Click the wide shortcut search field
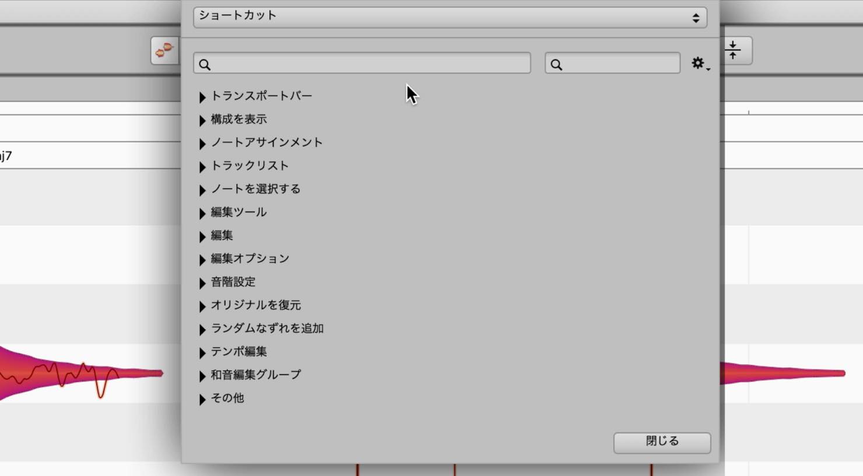 (362, 64)
